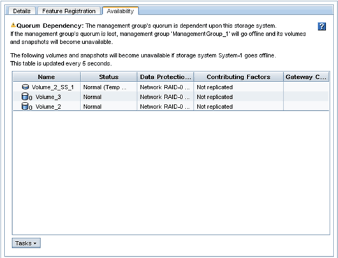Viewport: 338px width, 258px height.
Task: Open the Feature Registration tab
Action: pos(69,11)
